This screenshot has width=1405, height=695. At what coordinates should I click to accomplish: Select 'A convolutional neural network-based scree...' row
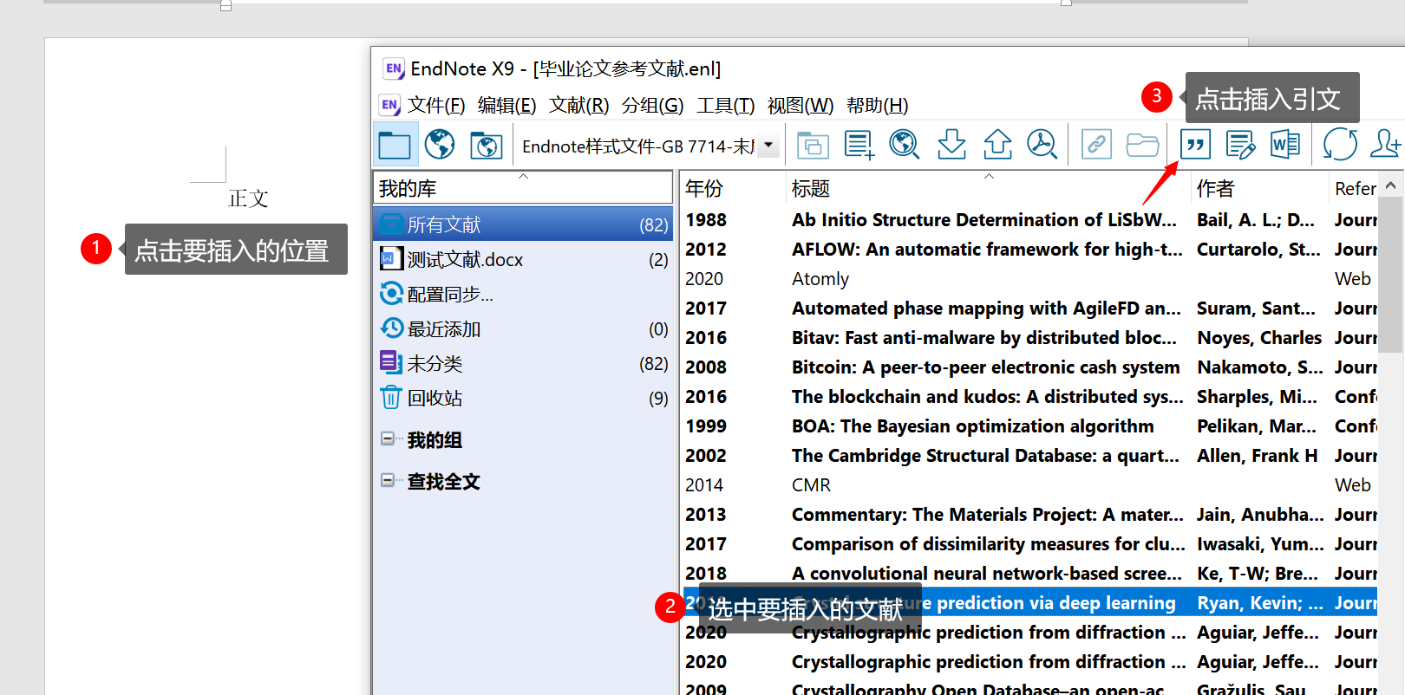(1029, 574)
